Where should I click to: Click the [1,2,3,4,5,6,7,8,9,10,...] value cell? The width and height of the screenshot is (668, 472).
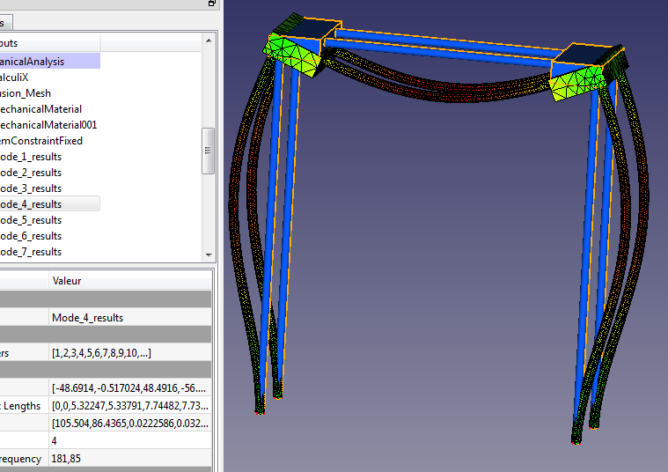click(130, 352)
